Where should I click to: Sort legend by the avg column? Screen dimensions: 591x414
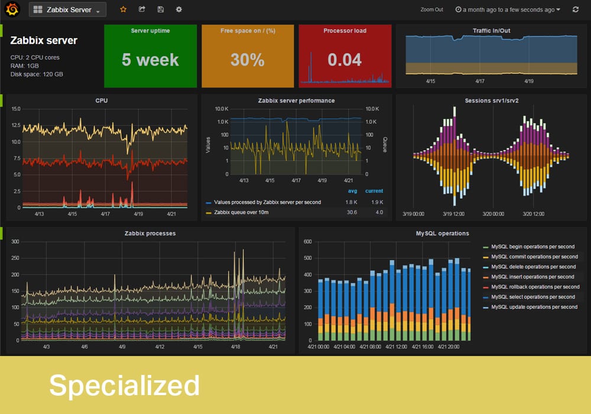click(352, 191)
